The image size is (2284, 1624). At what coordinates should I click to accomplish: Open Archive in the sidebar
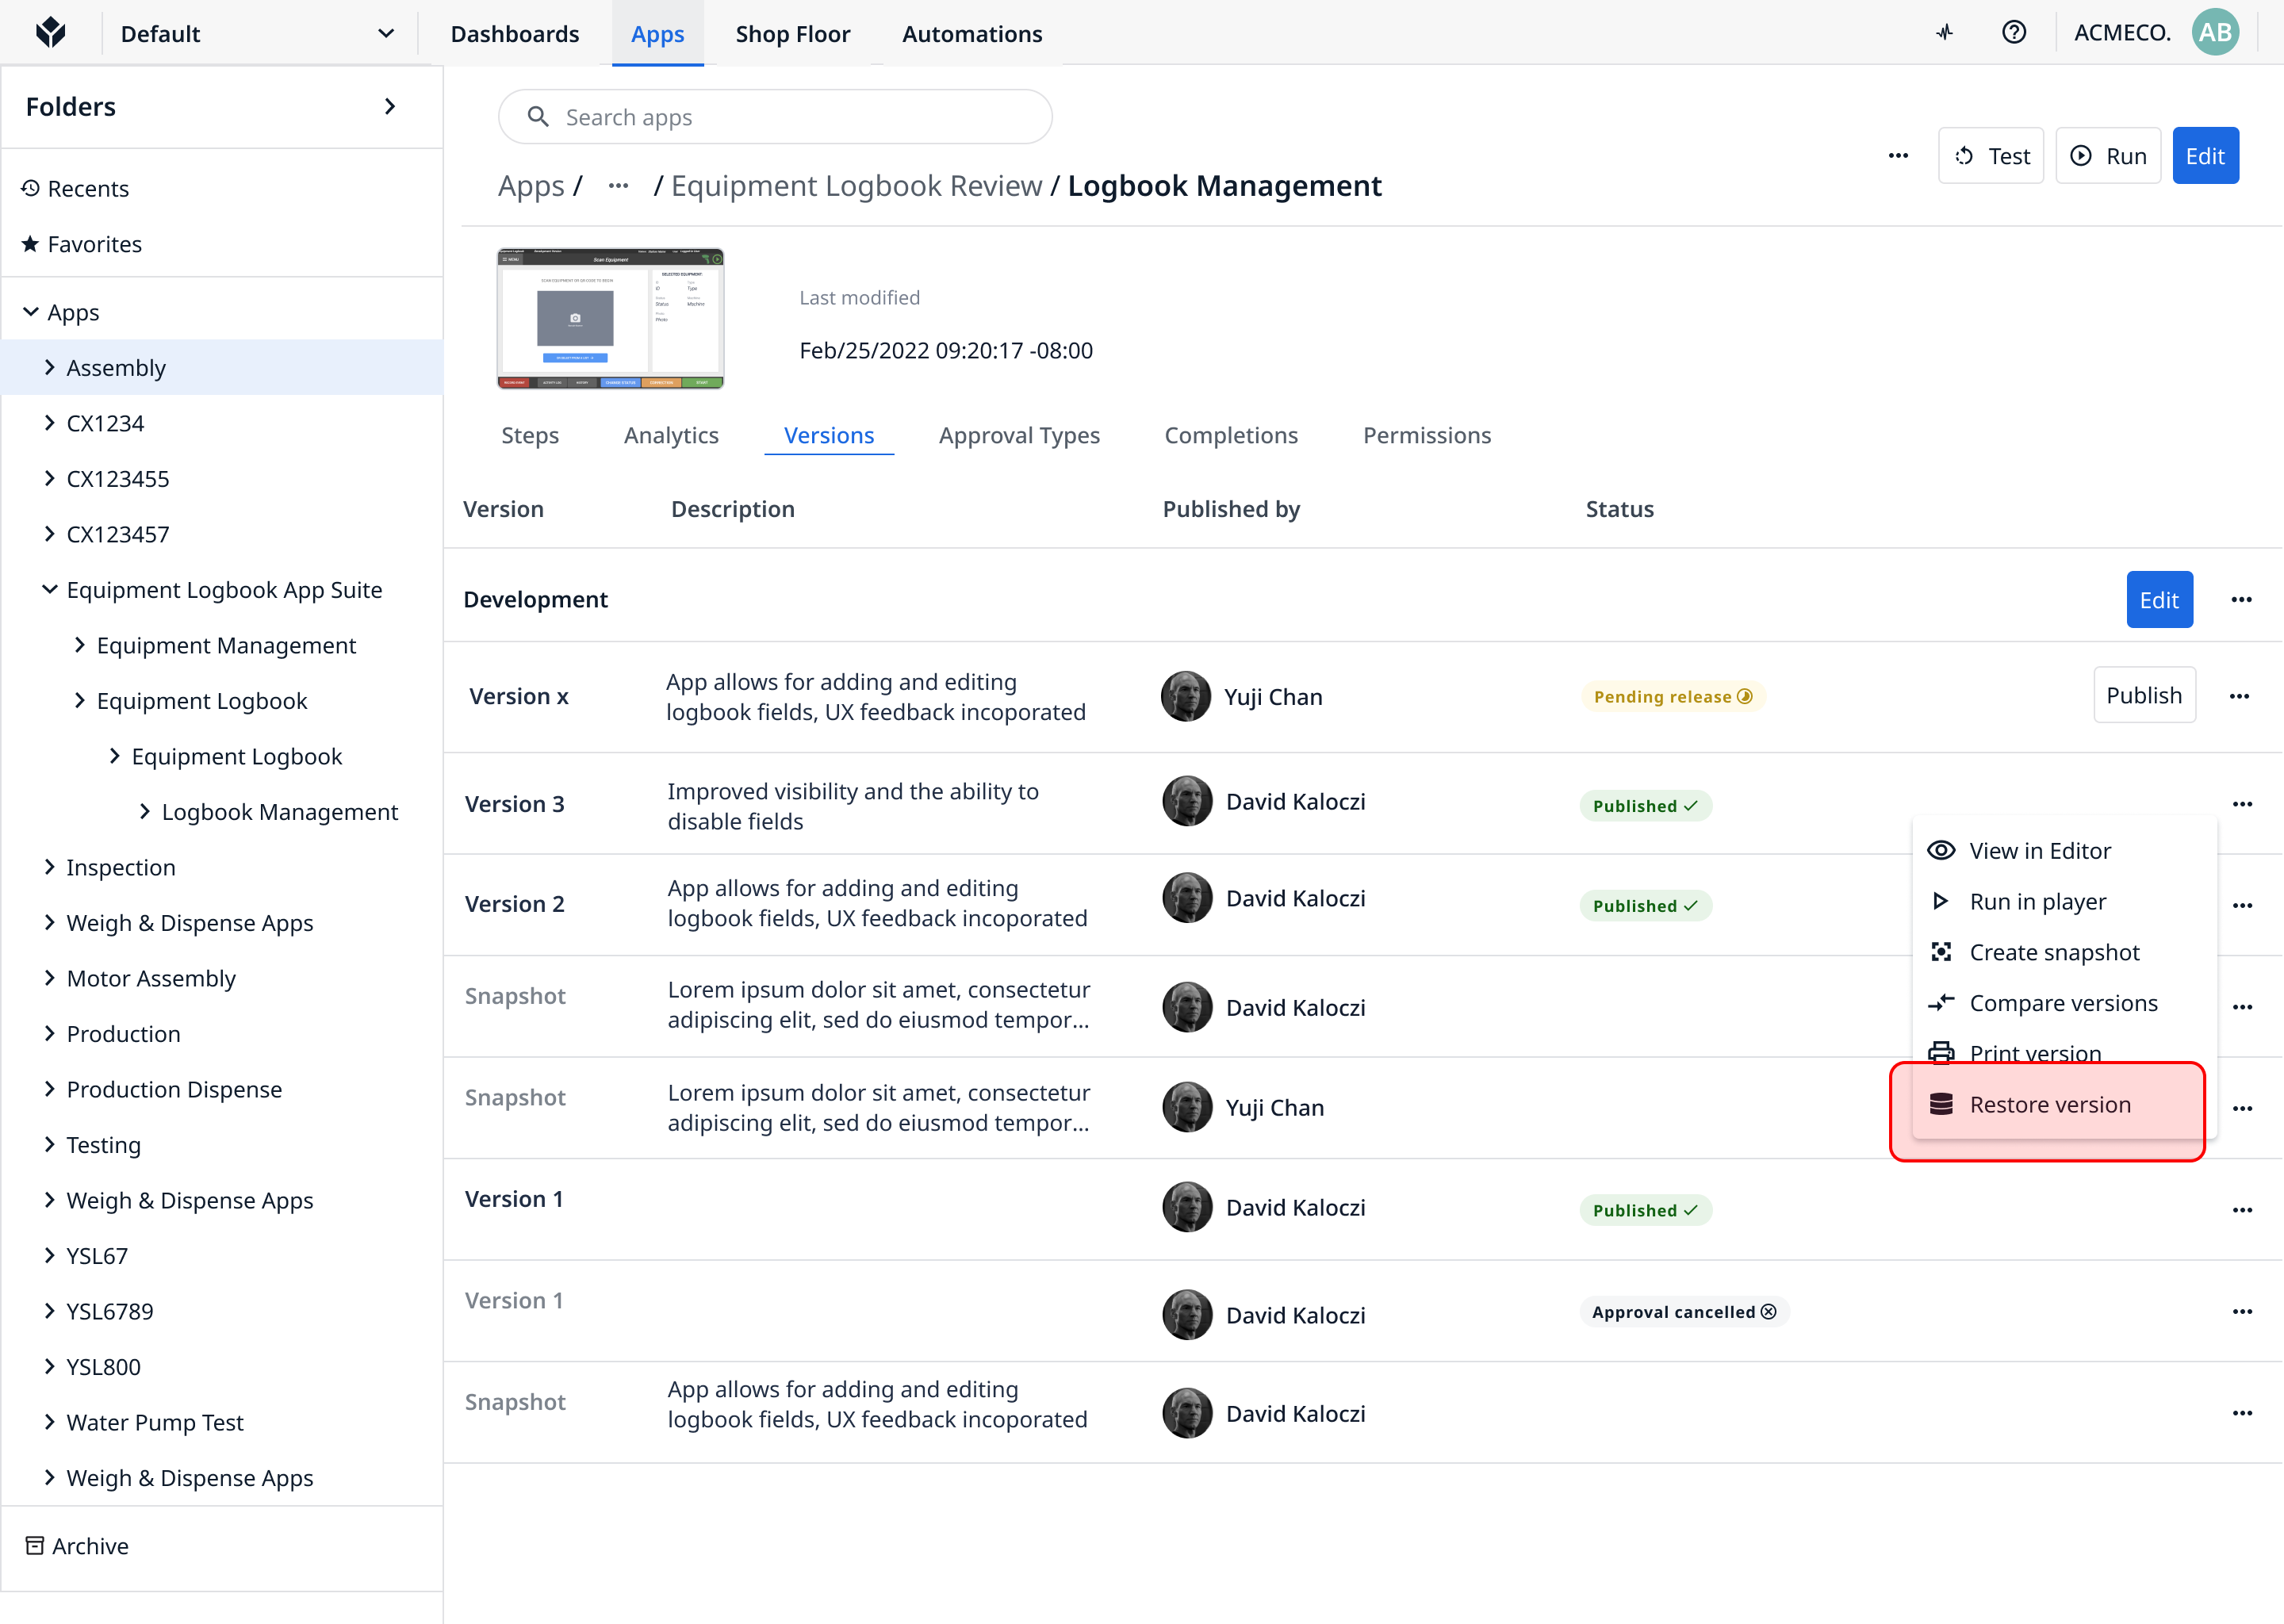click(x=90, y=1545)
